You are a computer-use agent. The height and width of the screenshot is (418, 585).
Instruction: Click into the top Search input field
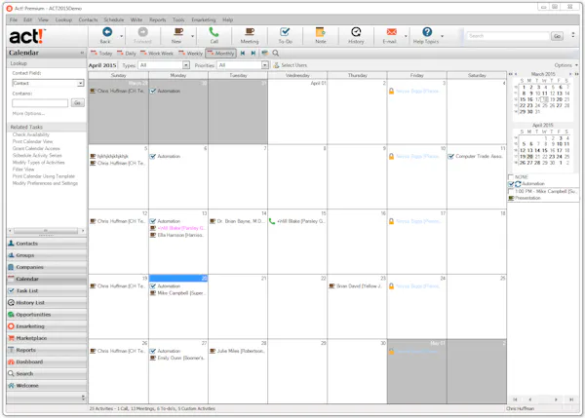pos(508,36)
